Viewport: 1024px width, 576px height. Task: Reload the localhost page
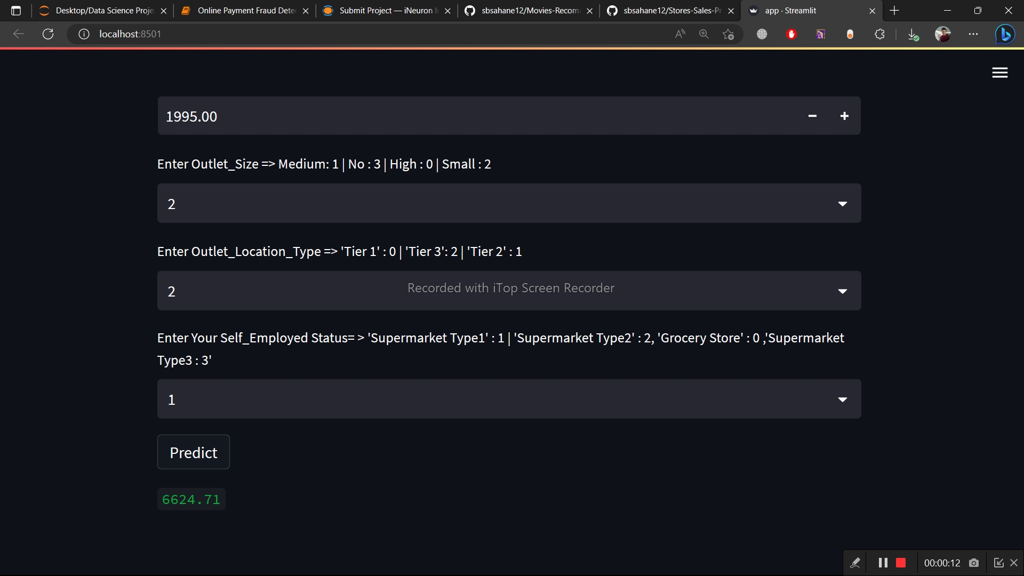click(x=48, y=34)
